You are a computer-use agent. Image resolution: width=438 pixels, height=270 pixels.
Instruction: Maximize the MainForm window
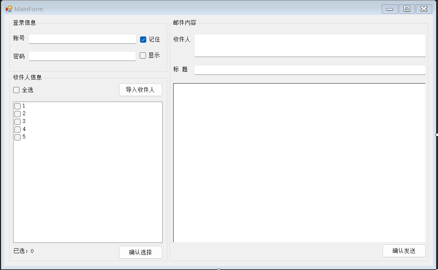407,9
